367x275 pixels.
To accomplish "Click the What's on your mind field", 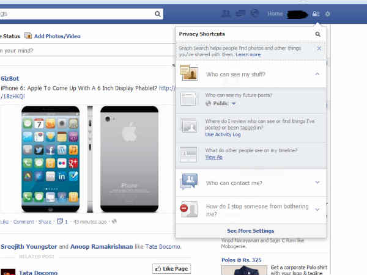I will tap(87, 51).
